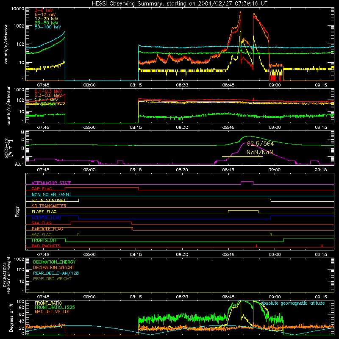
Task: Click the 10000 tick on top plot
Action: (18, 9)
